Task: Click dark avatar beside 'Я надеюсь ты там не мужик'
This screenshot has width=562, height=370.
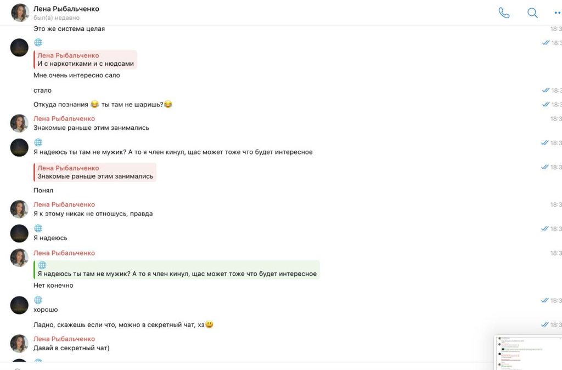Action: point(19,147)
